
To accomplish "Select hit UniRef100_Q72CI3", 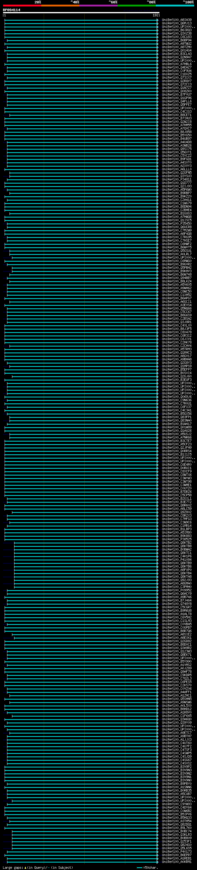I will (176, 85).
